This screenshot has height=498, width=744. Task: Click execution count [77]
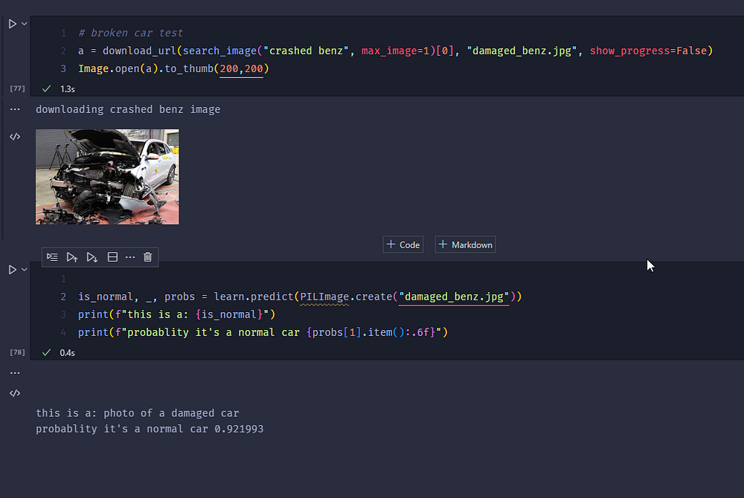point(17,88)
